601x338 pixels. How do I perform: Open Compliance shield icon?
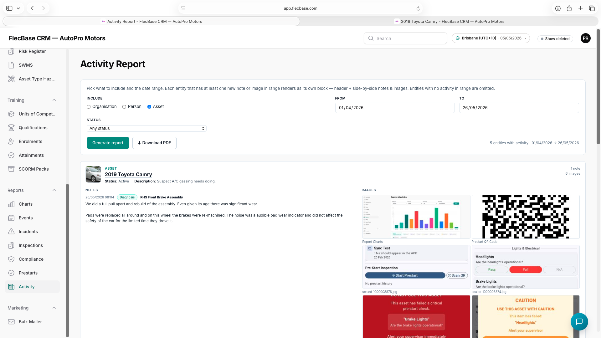tap(11, 259)
